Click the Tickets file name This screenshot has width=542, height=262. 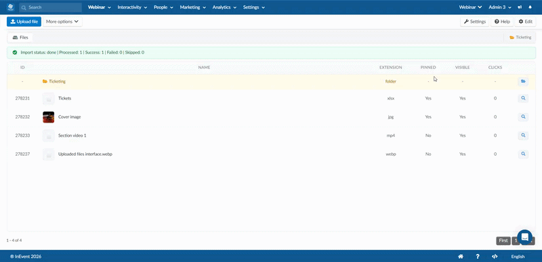coord(64,98)
